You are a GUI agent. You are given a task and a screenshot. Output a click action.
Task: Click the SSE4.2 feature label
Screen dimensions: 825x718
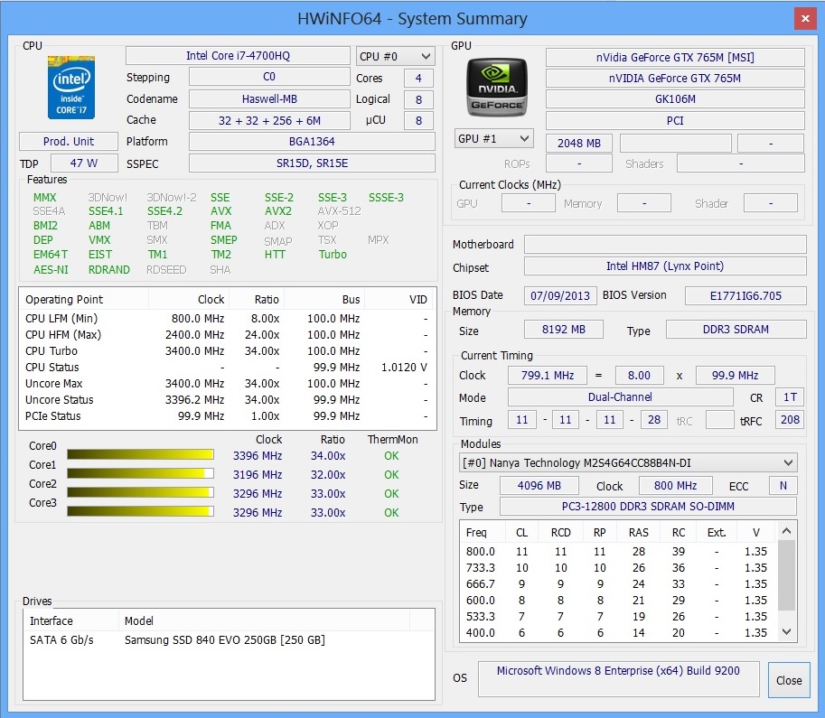(164, 211)
